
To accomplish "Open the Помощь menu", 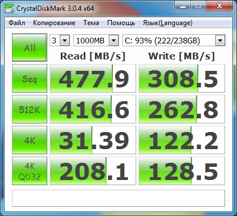I will (121, 23).
